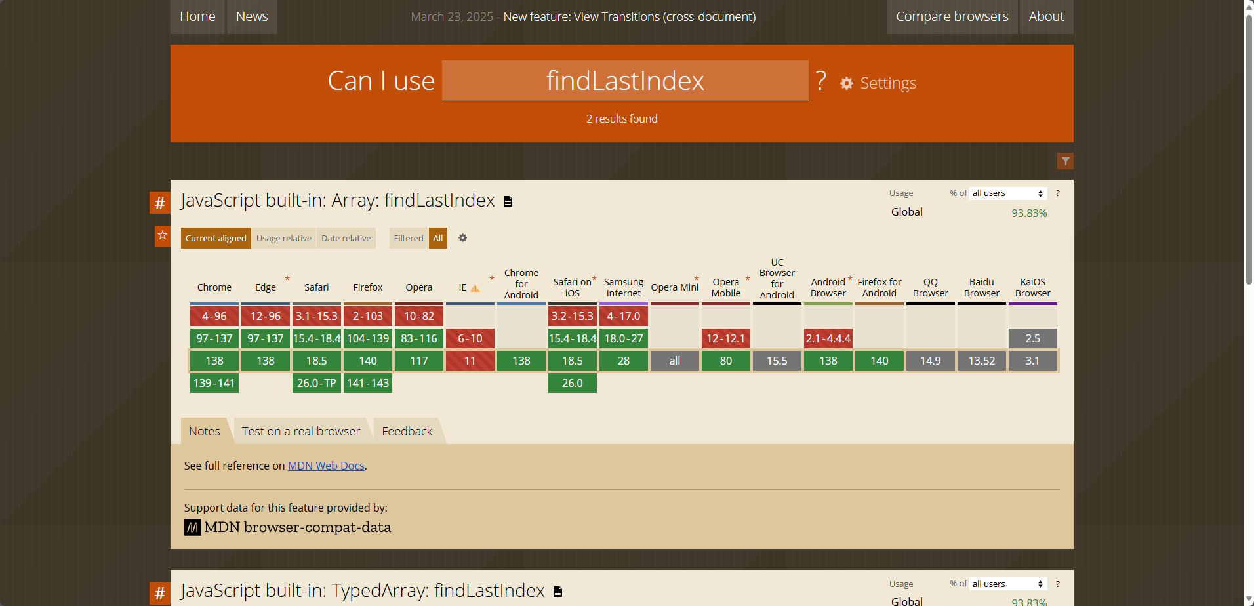The width and height of the screenshot is (1254, 606).
Task: Open the all users dropdown for Array feature
Action: tap(1008, 193)
